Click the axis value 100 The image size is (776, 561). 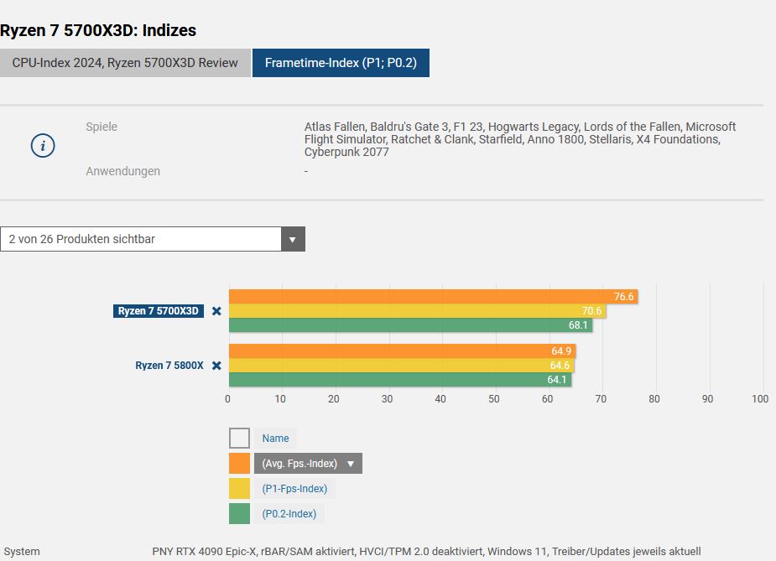point(760,398)
